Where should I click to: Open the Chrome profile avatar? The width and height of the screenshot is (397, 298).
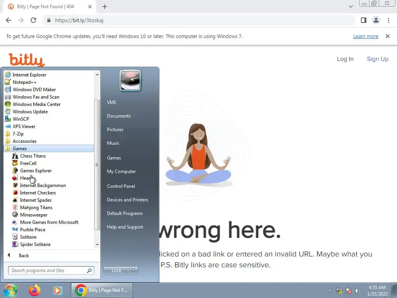[x=376, y=20]
